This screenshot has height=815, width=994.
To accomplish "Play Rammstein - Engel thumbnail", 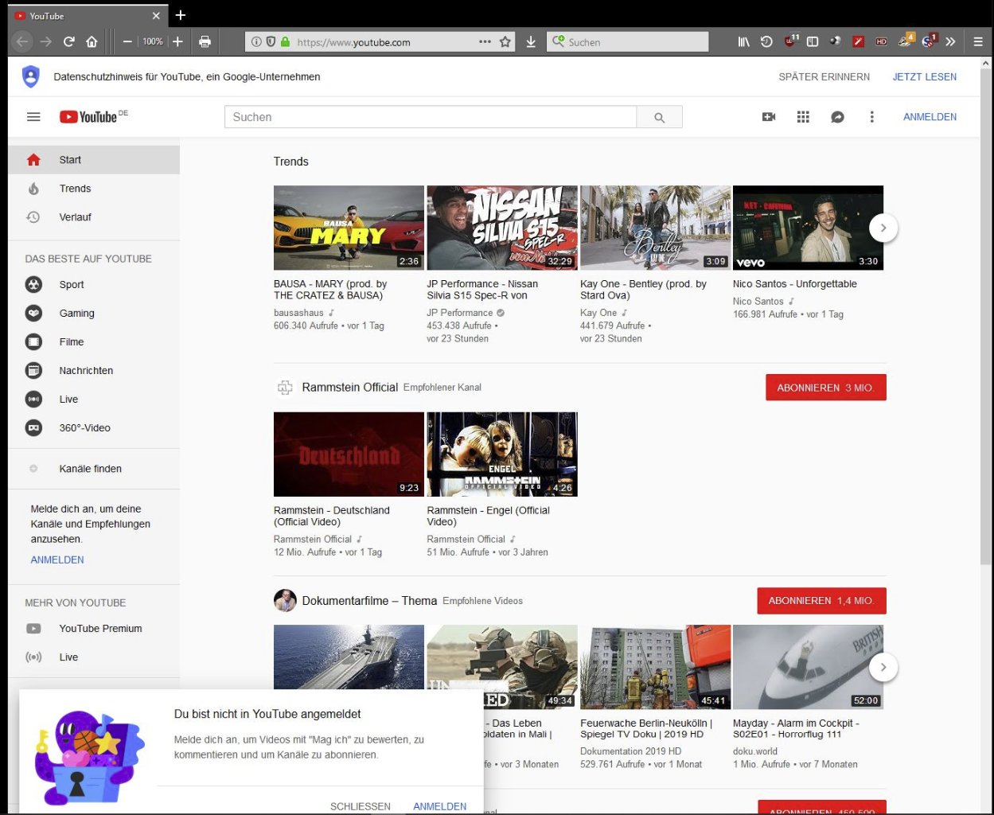I will click(502, 454).
